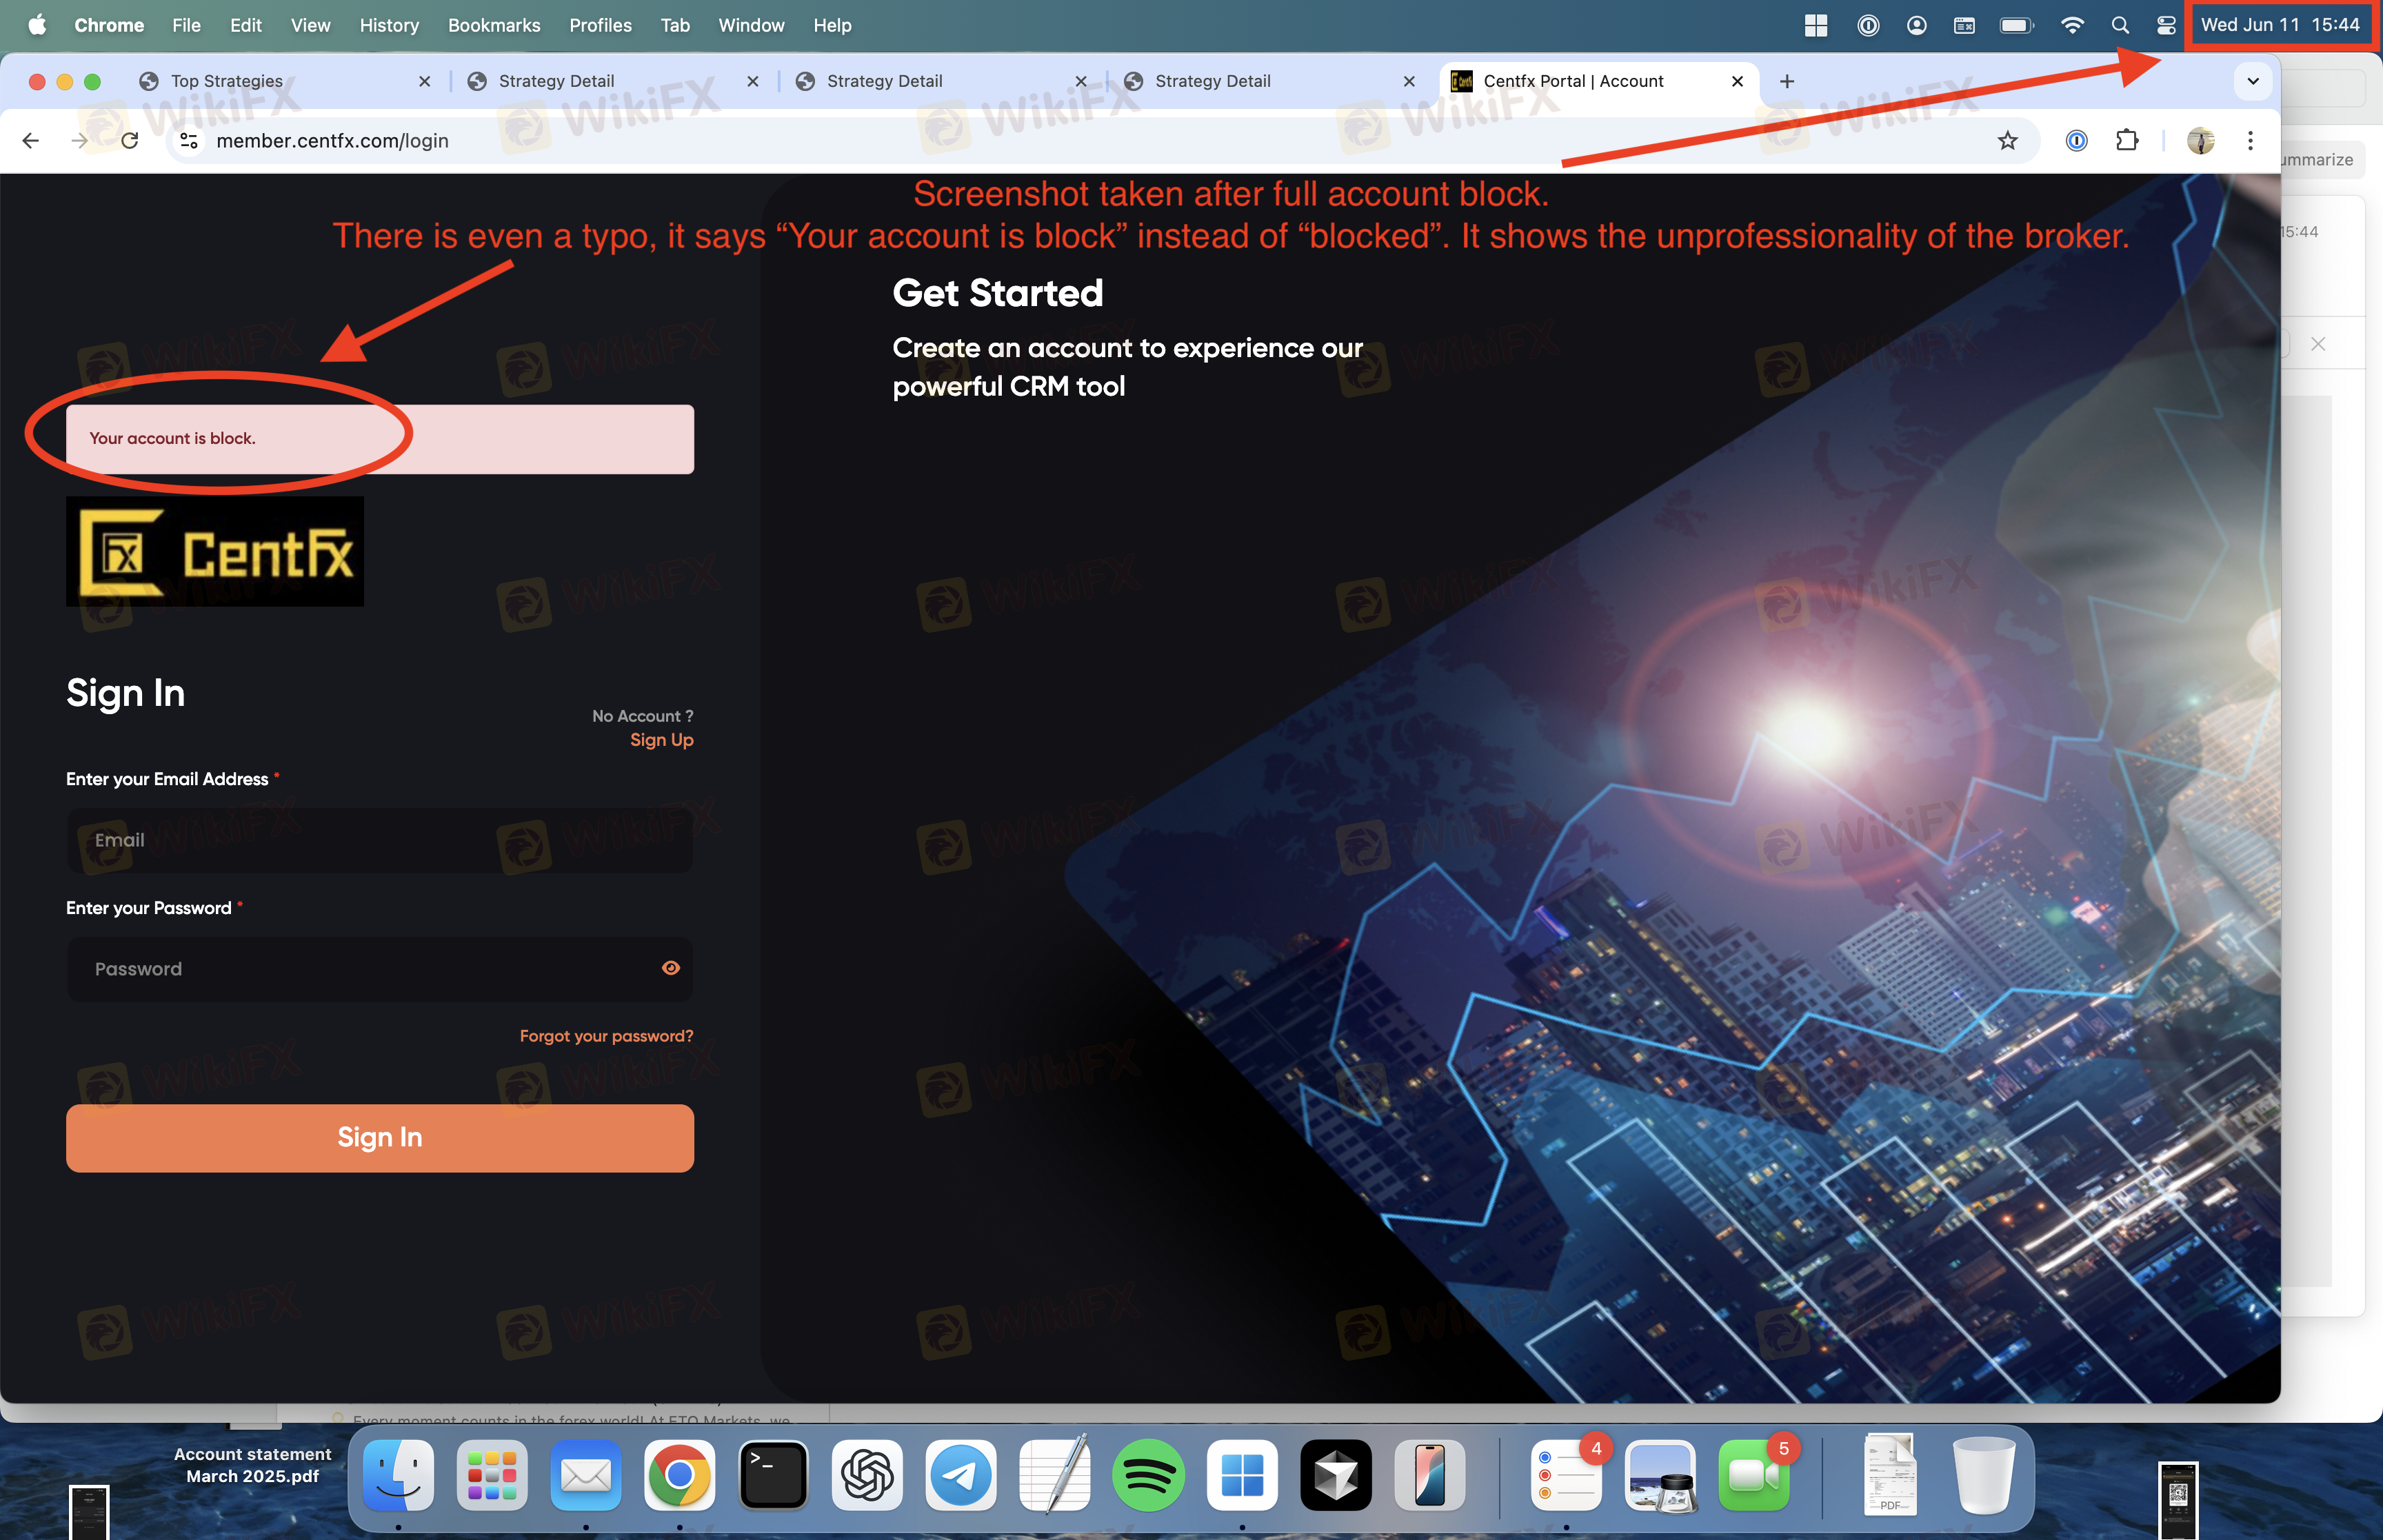Open site information icon in address bar
Viewport: 2383px width, 1540px height.
pos(189,141)
